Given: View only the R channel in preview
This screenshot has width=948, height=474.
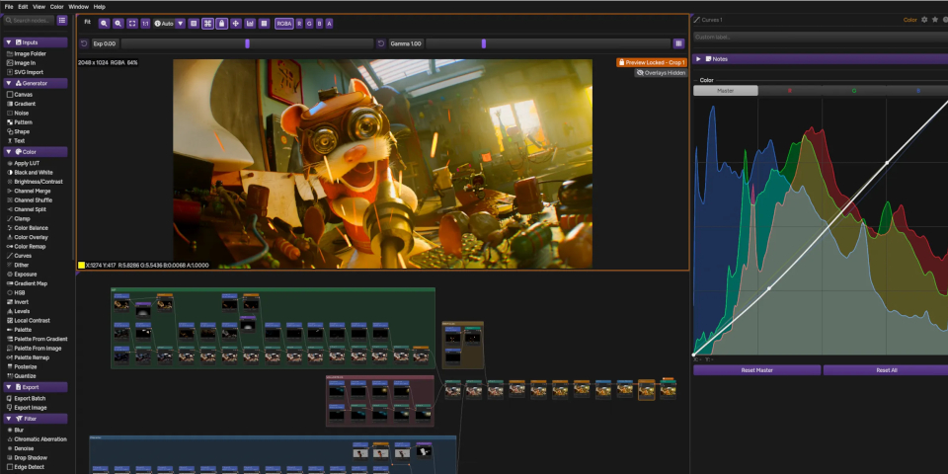Looking at the screenshot, I should coord(299,24).
